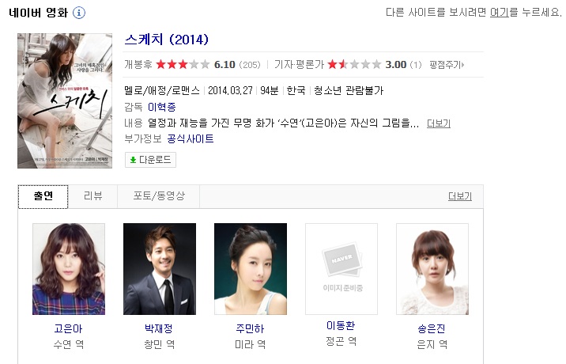Click the critic star rating icons
Viewport: 566px width, 364px height.
coord(354,65)
